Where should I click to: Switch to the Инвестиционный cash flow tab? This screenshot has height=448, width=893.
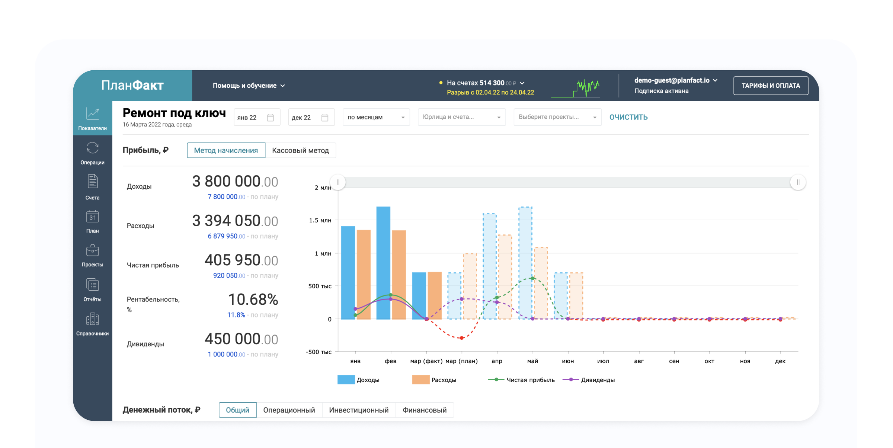pos(359,410)
